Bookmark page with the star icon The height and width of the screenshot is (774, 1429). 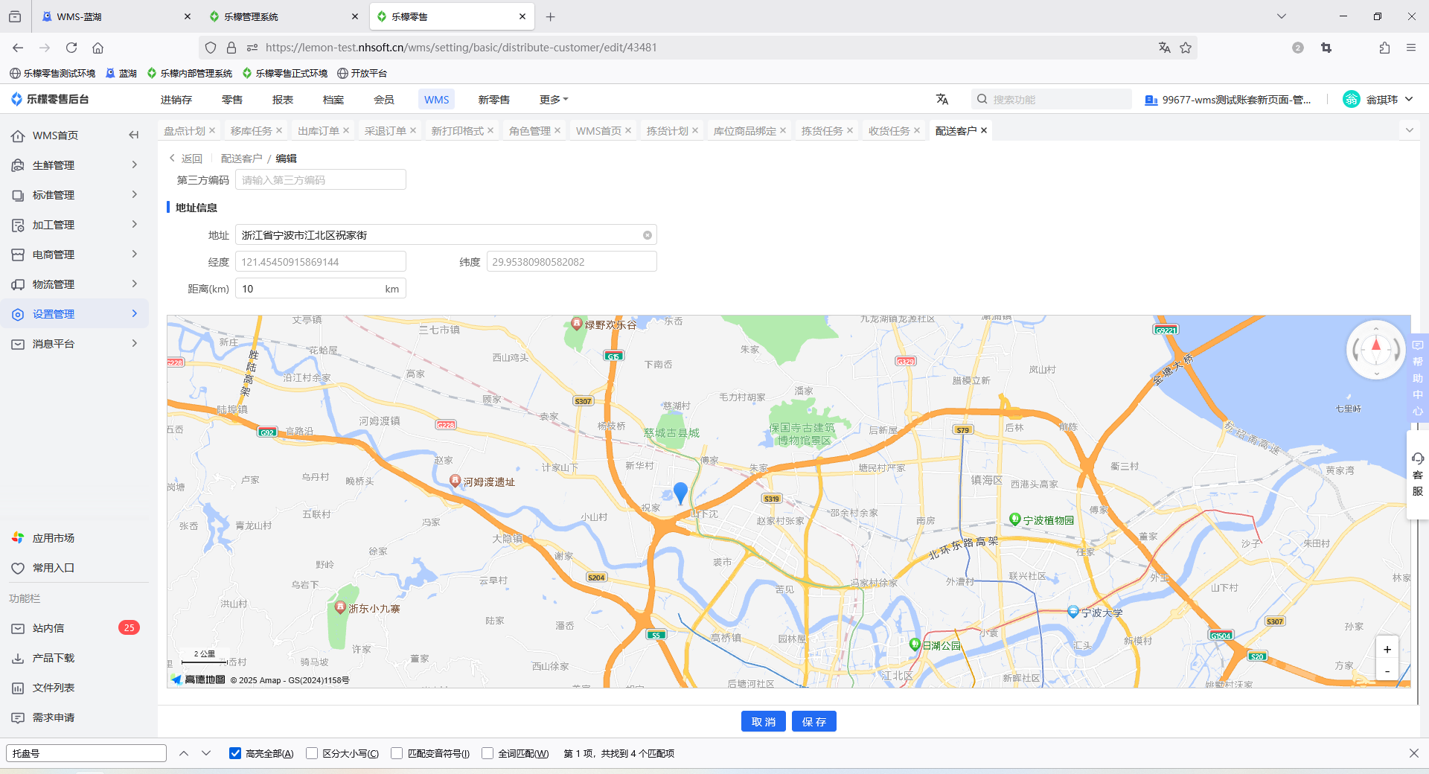coord(1186,48)
